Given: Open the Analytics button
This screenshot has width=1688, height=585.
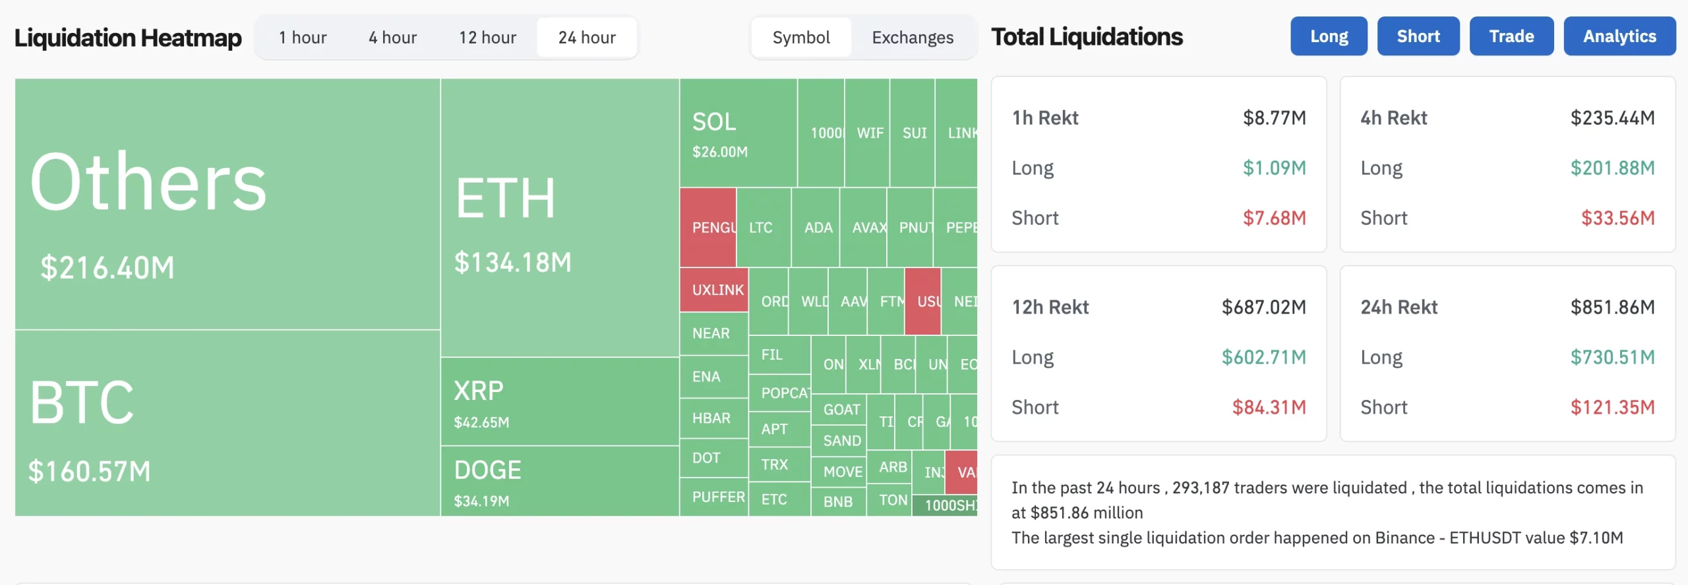Looking at the screenshot, I should coord(1619,36).
